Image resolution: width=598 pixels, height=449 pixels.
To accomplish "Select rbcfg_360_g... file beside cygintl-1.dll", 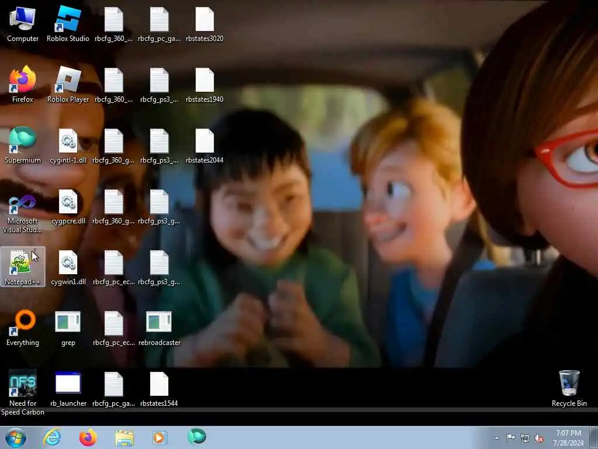I will (x=114, y=146).
